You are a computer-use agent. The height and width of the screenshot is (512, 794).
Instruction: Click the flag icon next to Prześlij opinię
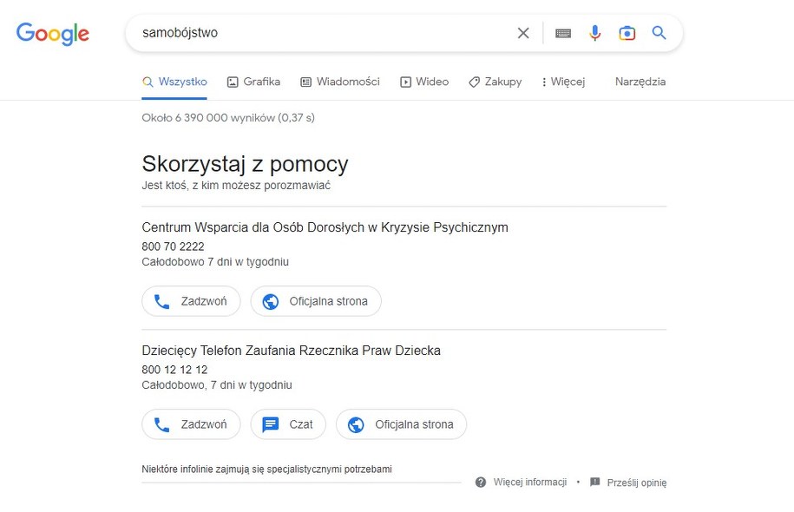[595, 482]
